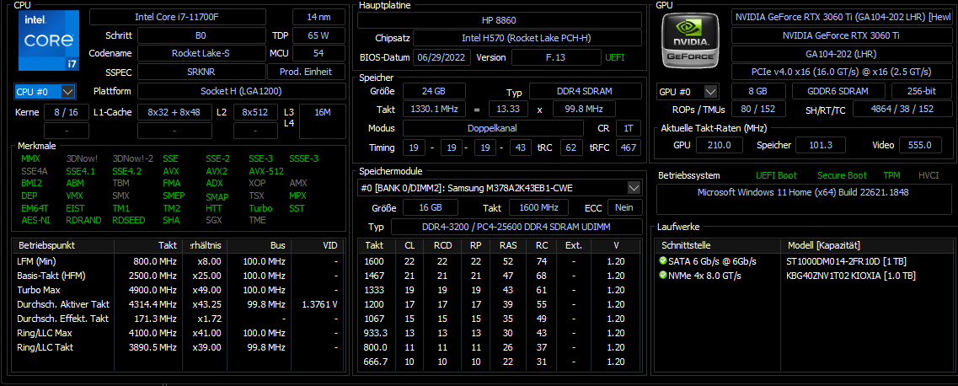This screenshot has height=386, width=958.
Task: Click the NVIDIA GeForce logo
Action: pyautogui.click(x=690, y=40)
